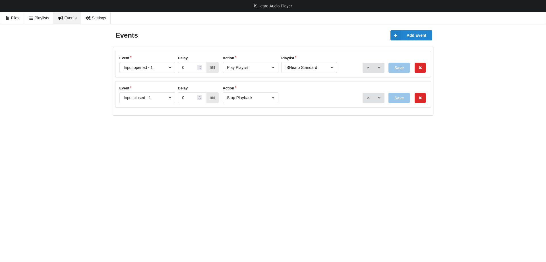Expand the 'Stop Playback' action dropdown

[250, 98]
